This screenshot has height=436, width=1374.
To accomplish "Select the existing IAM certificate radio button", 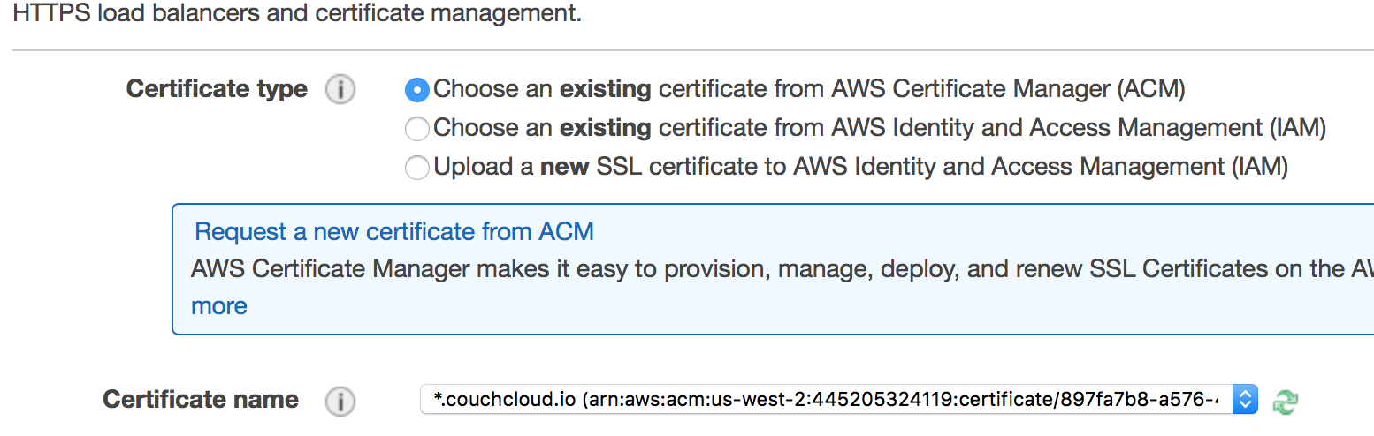I will click(x=417, y=129).
